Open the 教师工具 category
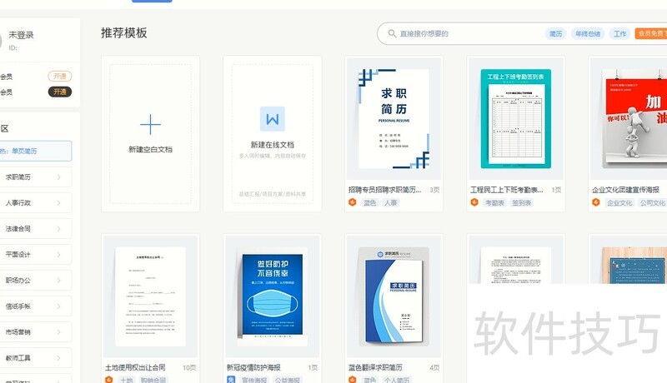Image resolution: width=667 pixels, height=383 pixels. click(x=36, y=358)
